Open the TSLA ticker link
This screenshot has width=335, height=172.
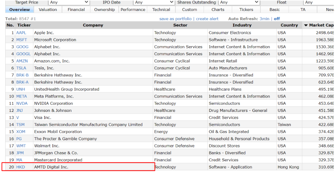(x=21, y=68)
